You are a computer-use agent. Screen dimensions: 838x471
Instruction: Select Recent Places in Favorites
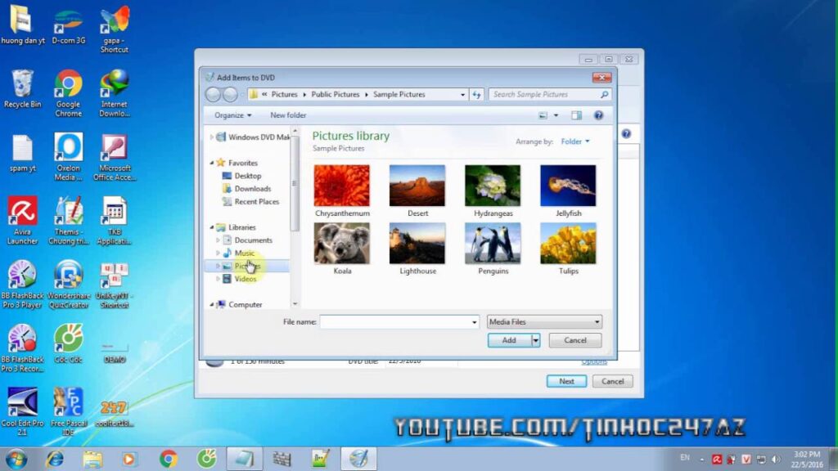(256, 201)
